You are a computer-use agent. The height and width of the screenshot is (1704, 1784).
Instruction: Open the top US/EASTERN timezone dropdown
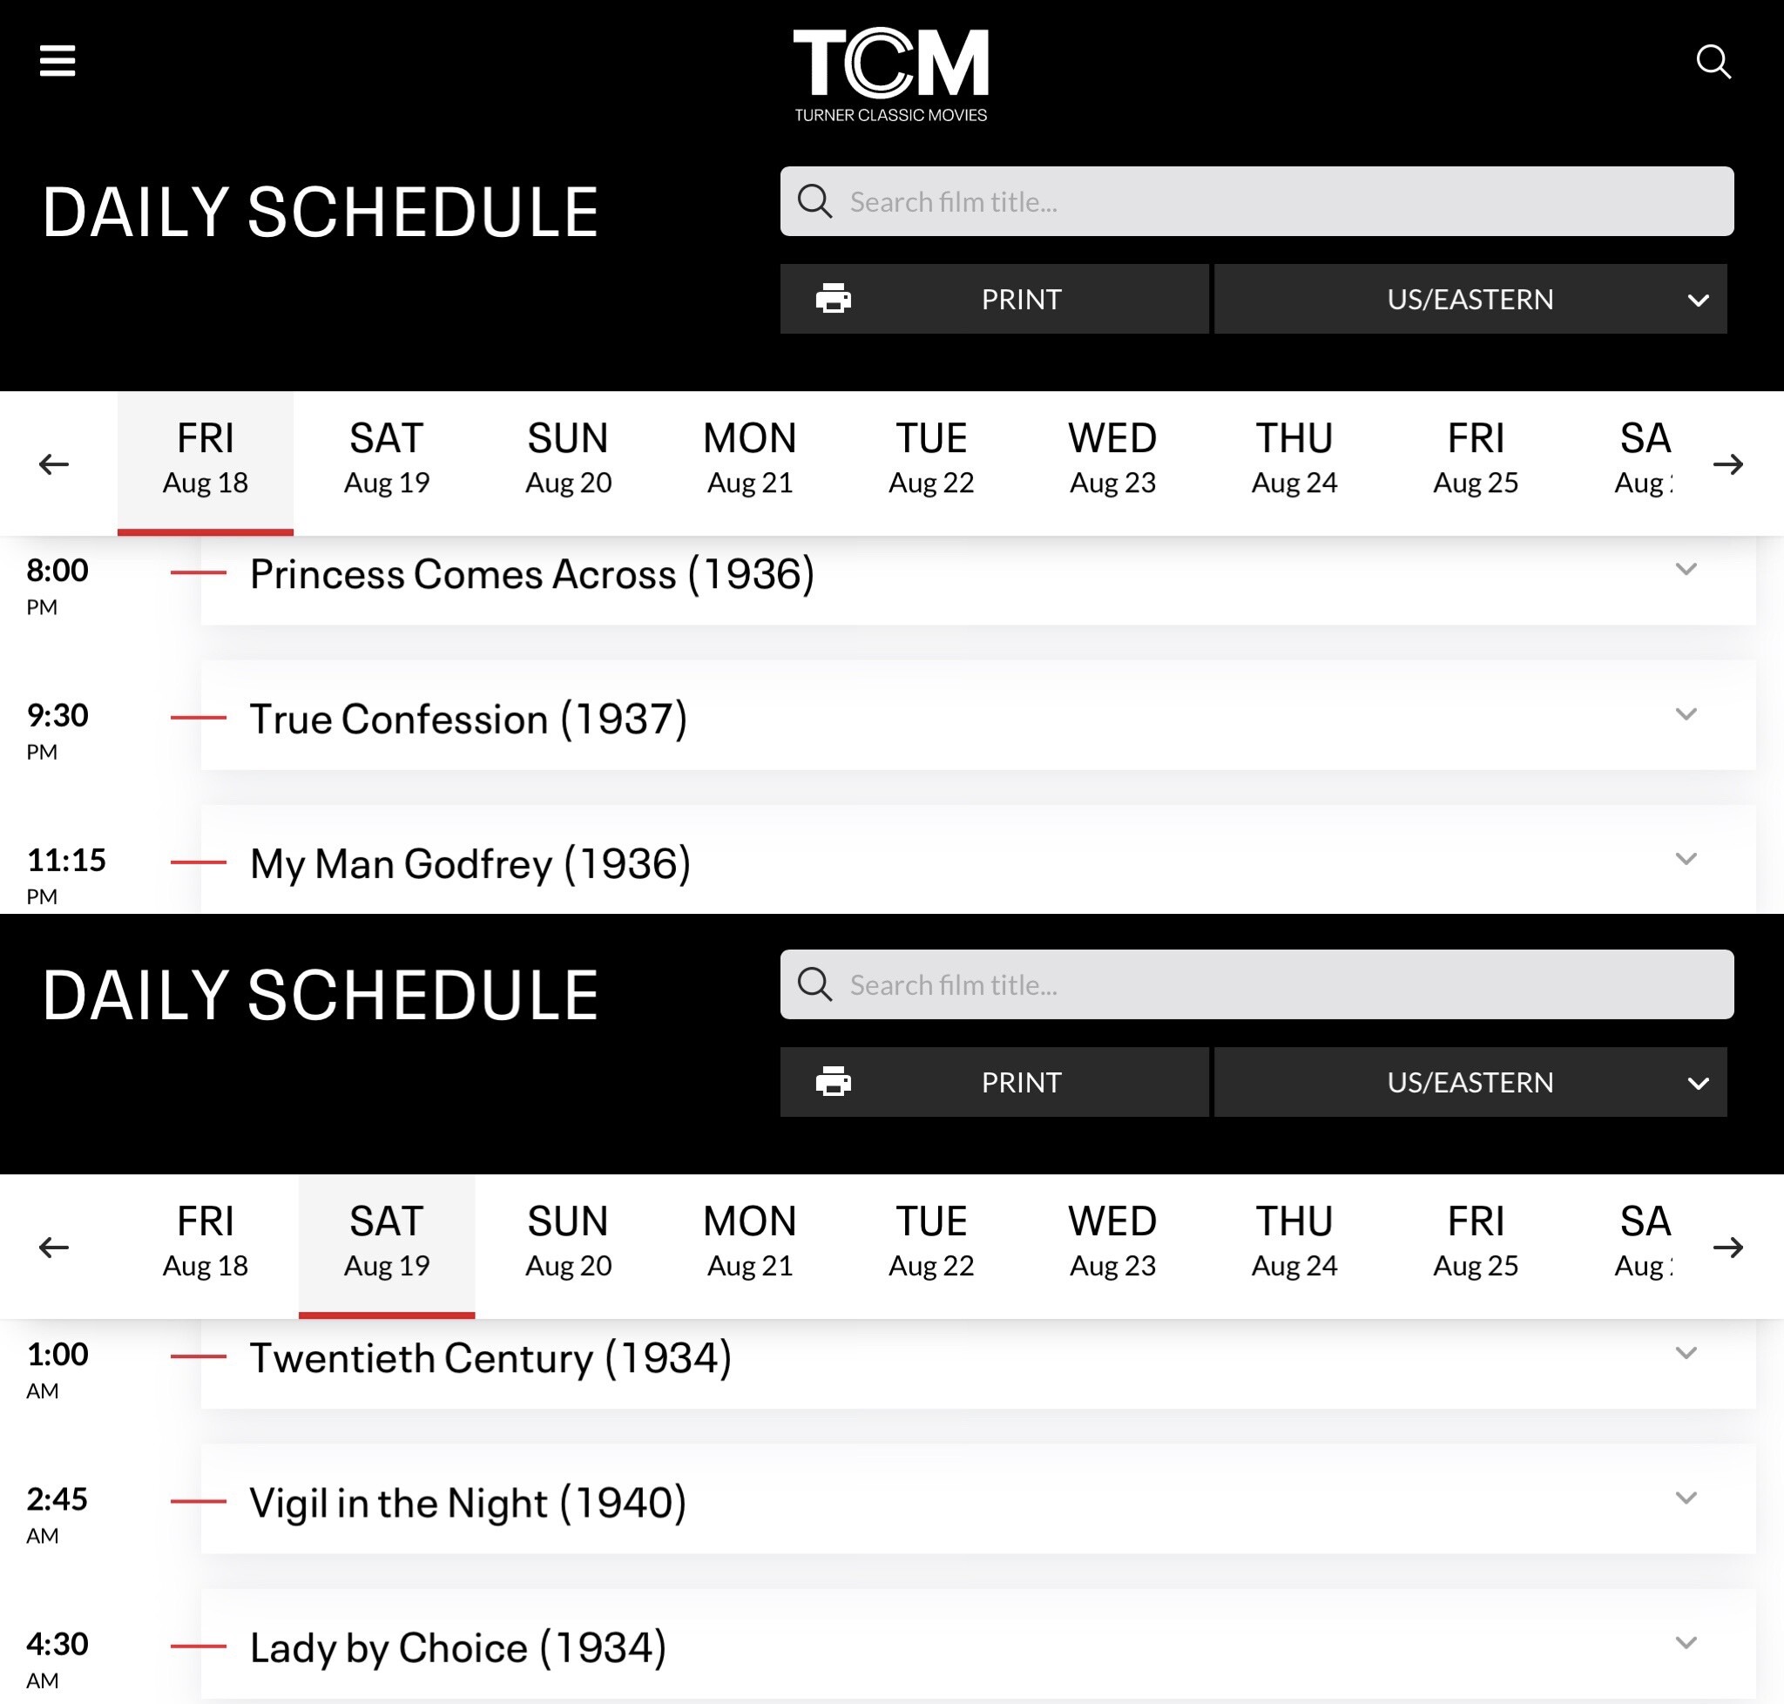1470,299
